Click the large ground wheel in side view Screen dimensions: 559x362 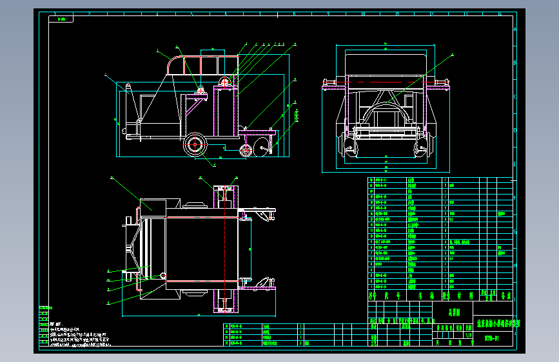195,144
